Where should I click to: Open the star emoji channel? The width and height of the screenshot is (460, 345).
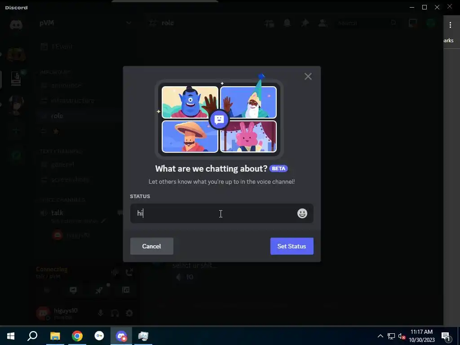56,131
